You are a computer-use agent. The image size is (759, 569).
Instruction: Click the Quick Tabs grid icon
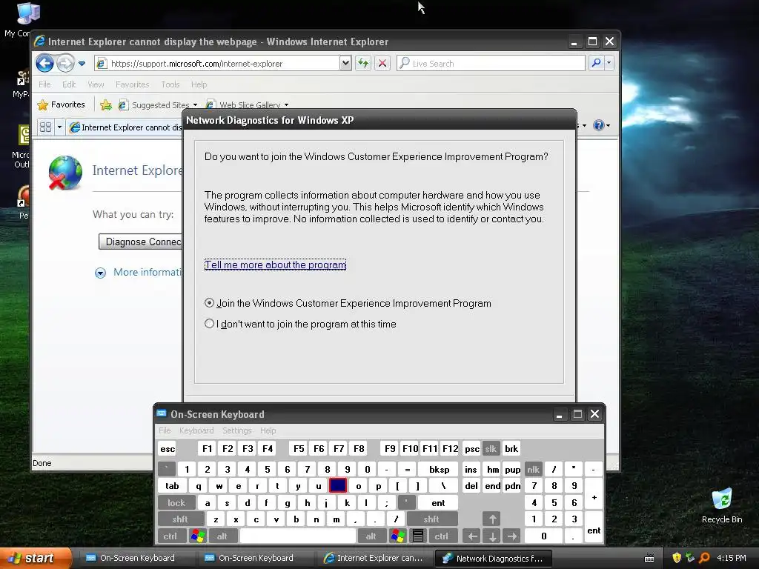click(45, 127)
